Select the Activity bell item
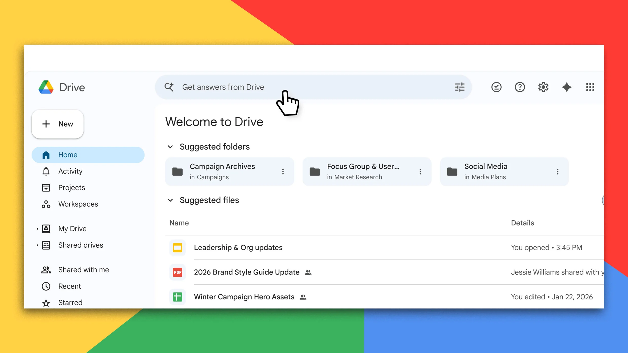 (70, 171)
